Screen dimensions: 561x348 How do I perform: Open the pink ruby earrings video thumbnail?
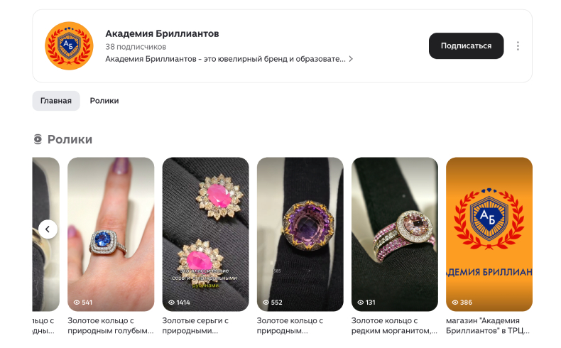pyautogui.click(x=205, y=234)
